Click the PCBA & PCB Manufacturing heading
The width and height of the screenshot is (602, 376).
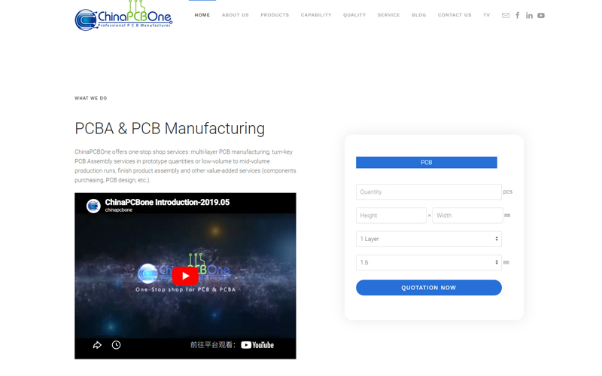click(170, 128)
